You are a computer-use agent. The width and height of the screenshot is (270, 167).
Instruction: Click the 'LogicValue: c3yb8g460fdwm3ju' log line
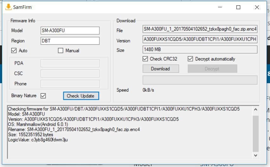coord(38,140)
